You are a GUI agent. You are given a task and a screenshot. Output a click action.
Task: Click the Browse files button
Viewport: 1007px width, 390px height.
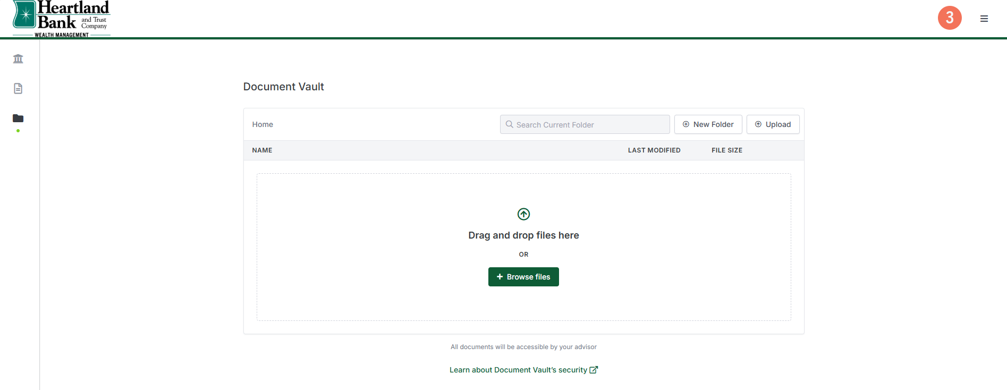[x=523, y=277]
